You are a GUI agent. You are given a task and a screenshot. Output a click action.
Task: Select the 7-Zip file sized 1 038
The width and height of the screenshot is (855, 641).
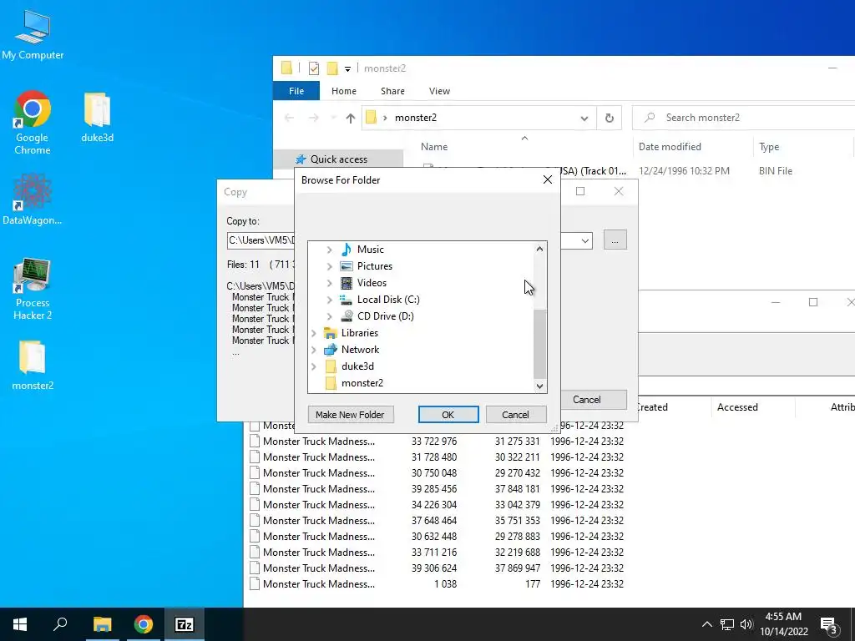click(436, 584)
